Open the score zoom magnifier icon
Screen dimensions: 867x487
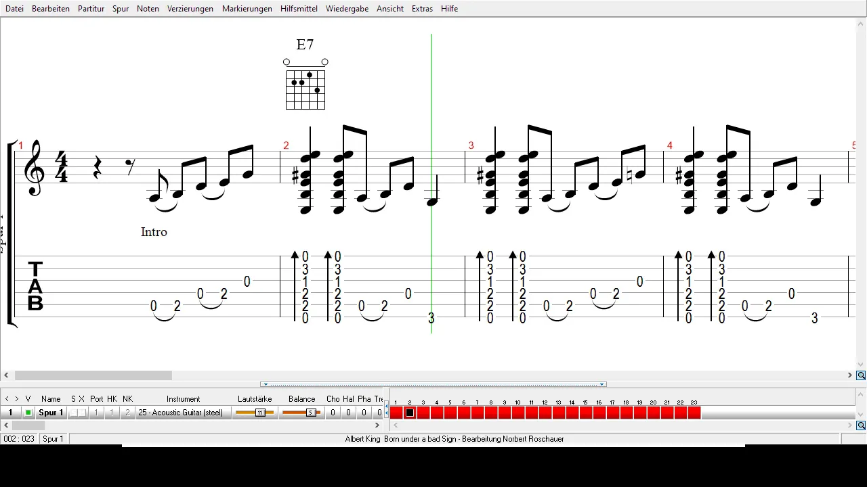(861, 375)
